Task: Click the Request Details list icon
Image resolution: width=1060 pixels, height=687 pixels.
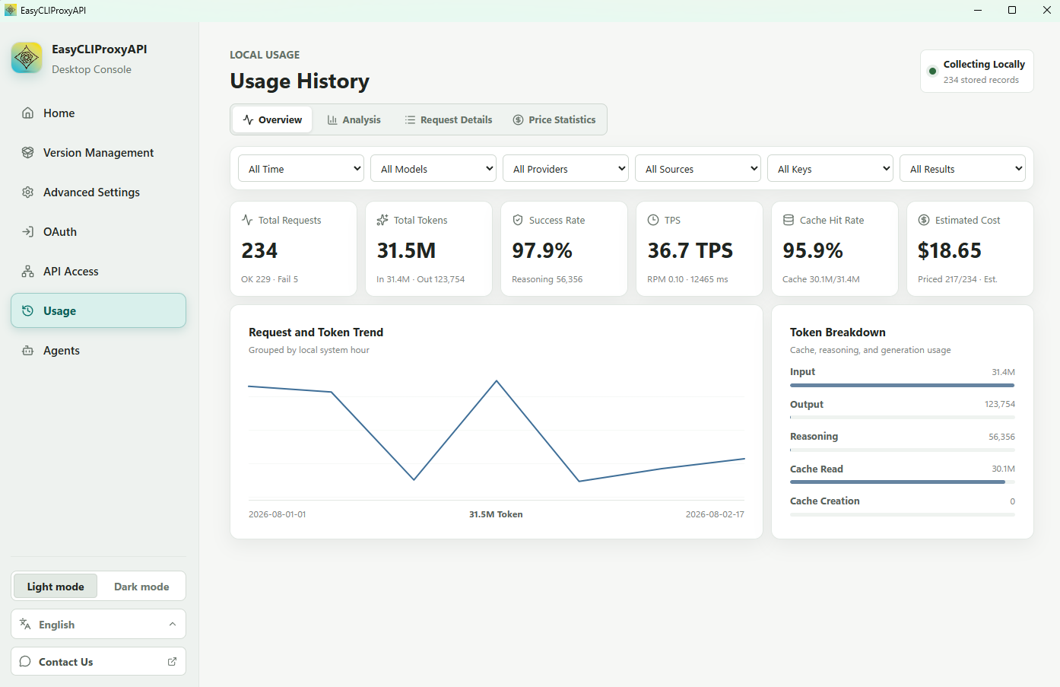Action: pyautogui.click(x=410, y=119)
